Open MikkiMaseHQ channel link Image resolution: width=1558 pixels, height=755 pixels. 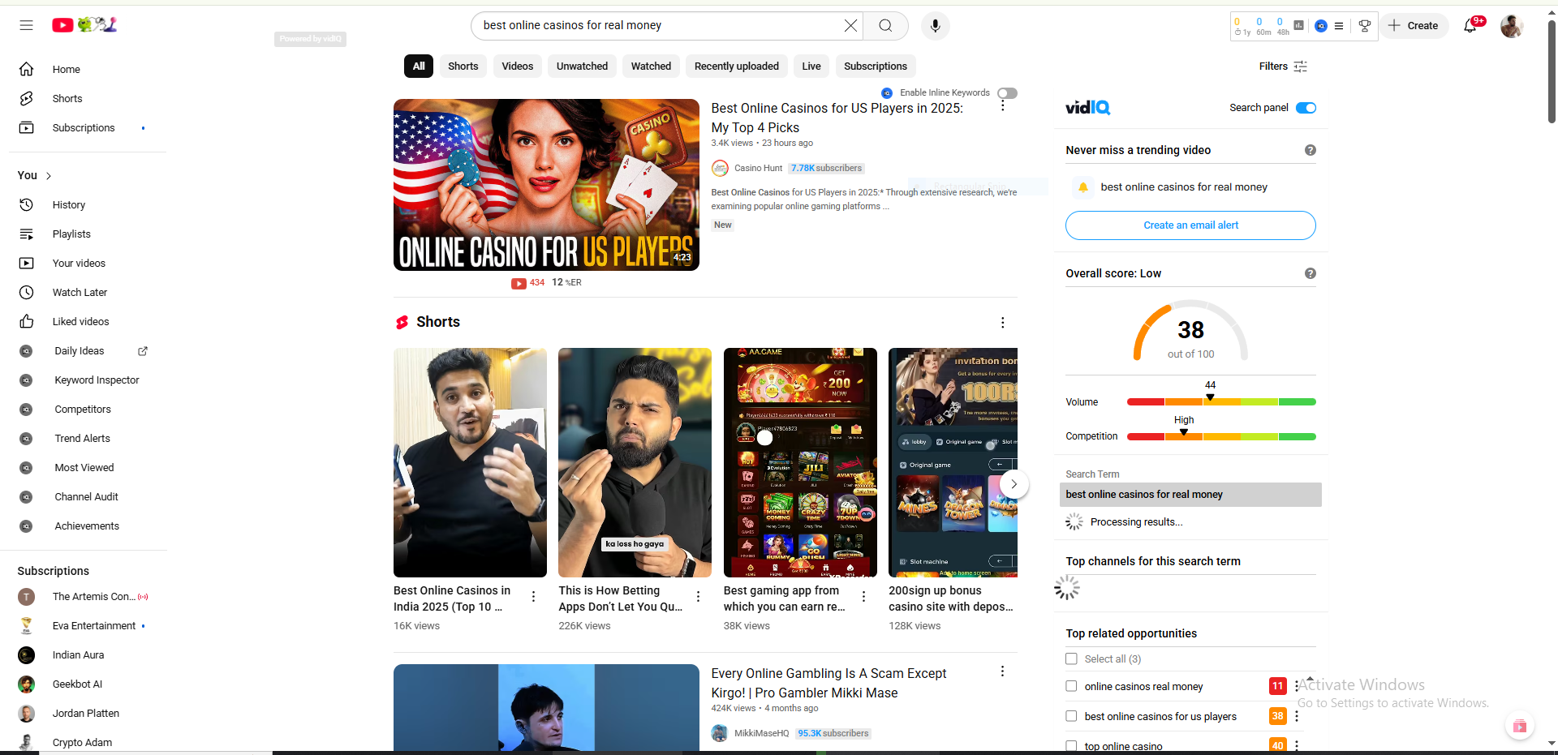tap(761, 733)
